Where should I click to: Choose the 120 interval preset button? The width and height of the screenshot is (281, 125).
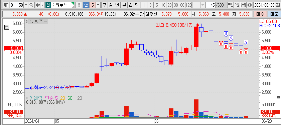point(188,5)
